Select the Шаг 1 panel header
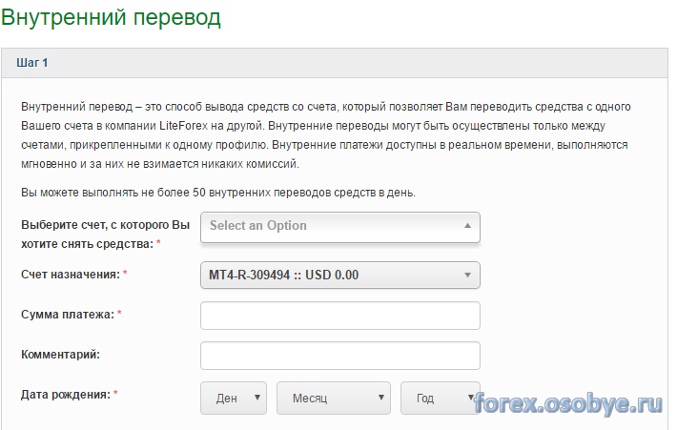Screen dimensions: 677x430 pyautogui.click(x=32, y=63)
